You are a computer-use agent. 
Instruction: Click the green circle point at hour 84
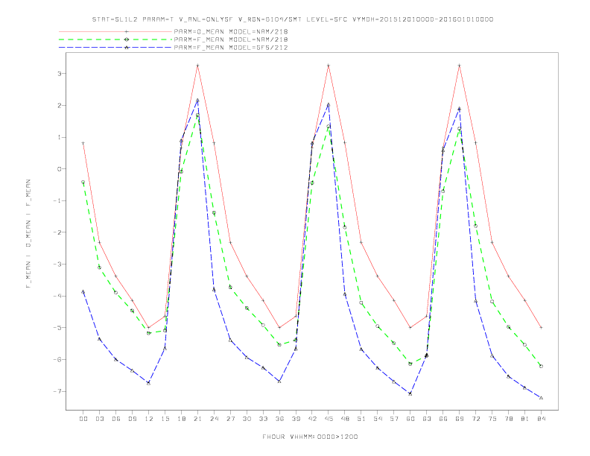point(542,366)
